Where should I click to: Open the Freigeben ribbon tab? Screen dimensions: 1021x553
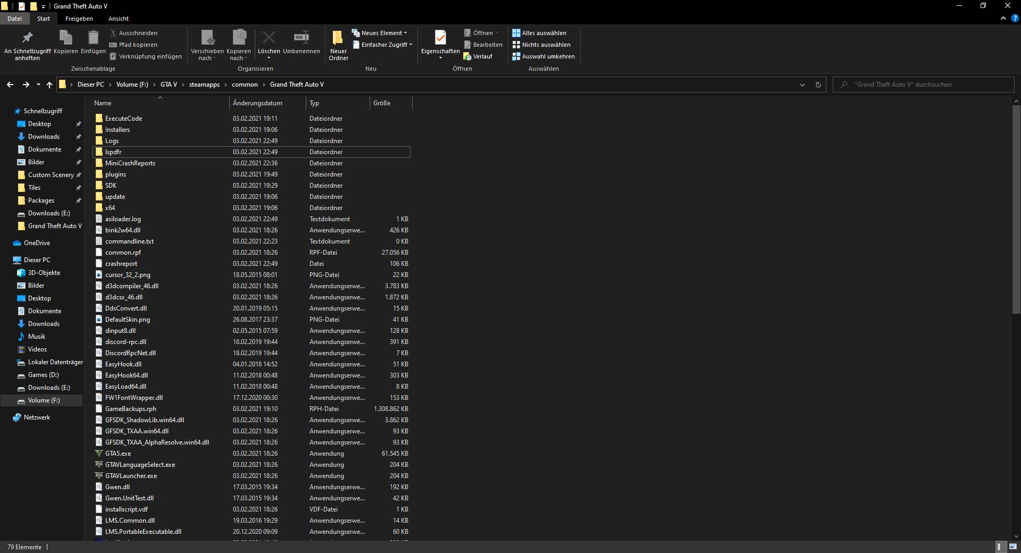(x=79, y=19)
